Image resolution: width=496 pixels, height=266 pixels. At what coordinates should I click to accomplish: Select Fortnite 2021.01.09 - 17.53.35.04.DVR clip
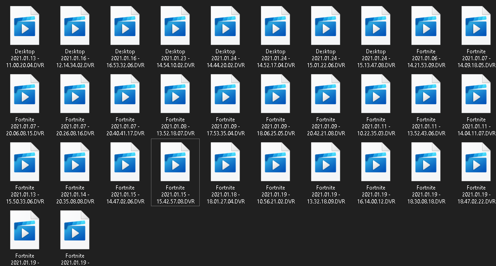225,105
